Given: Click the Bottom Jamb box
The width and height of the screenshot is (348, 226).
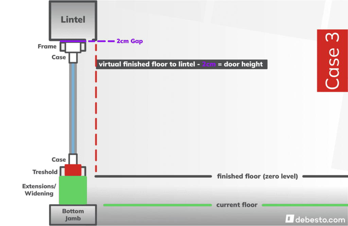Looking at the screenshot, I should click(73, 214).
